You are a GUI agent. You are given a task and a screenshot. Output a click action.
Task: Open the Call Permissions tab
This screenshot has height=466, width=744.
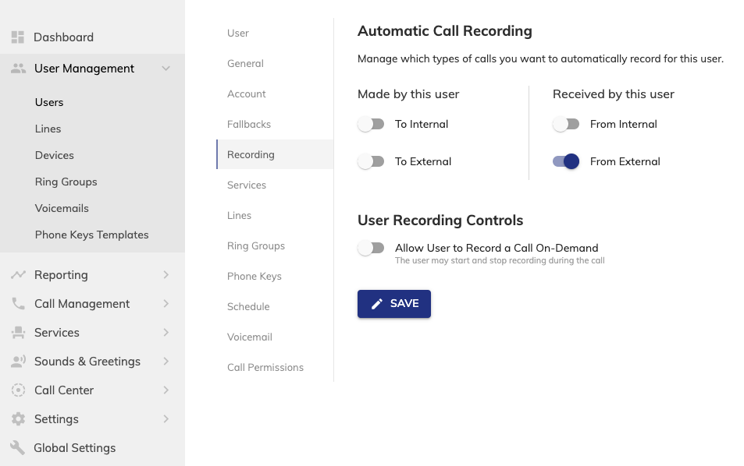[276, 367]
